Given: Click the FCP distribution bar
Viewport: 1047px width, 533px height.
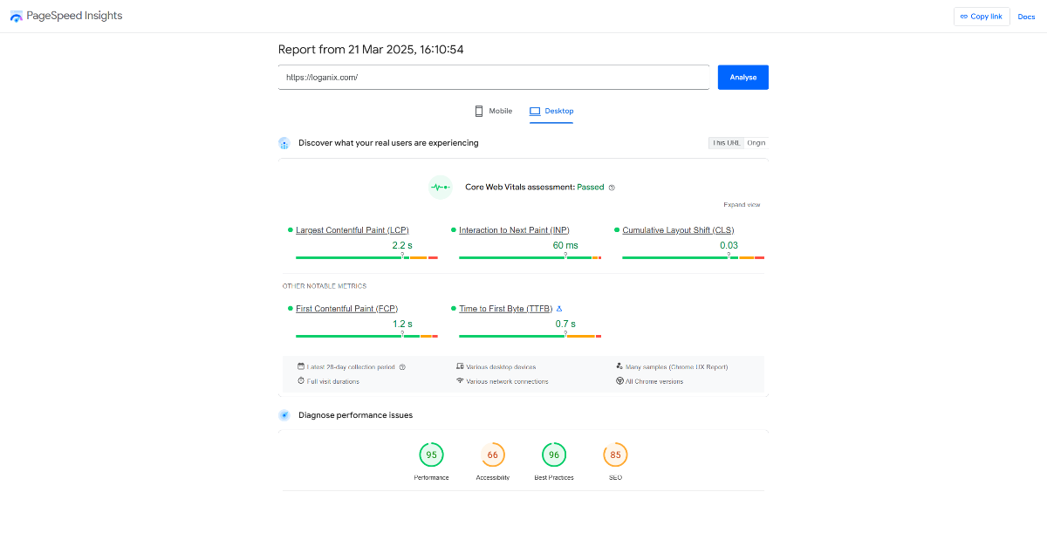Looking at the screenshot, I should pos(366,336).
